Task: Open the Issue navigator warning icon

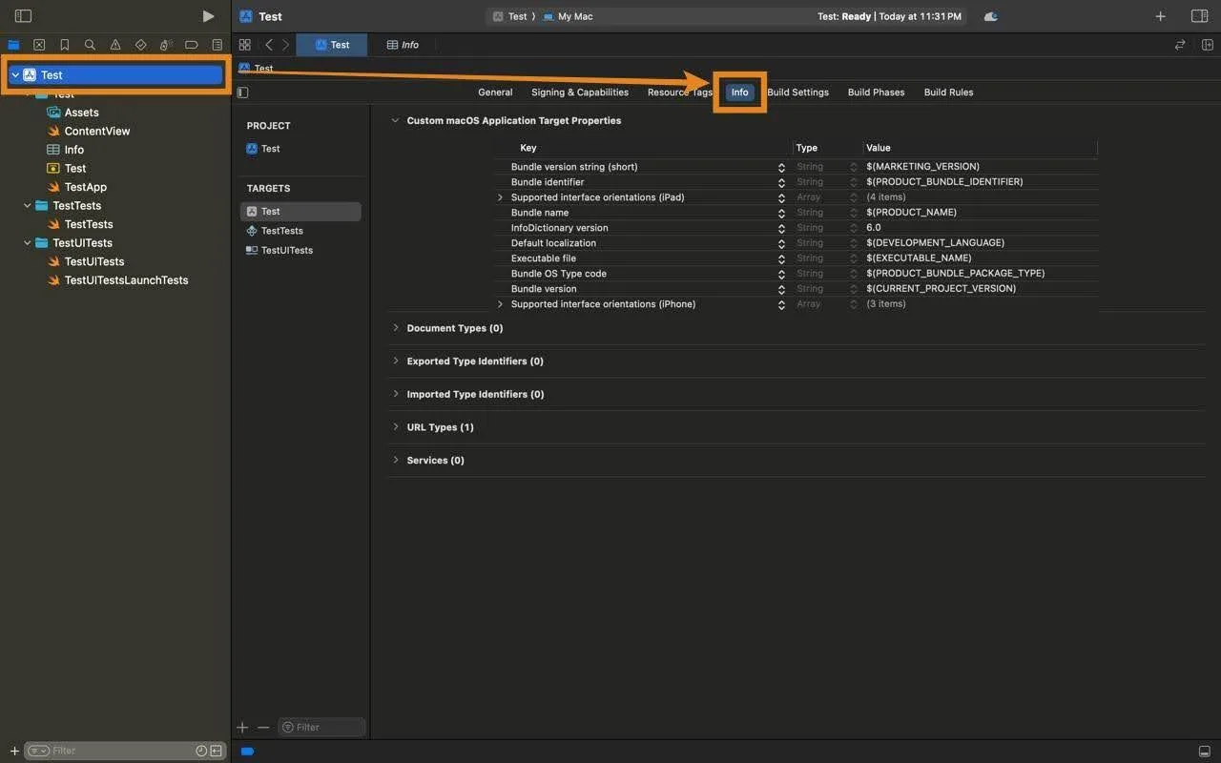Action: (x=115, y=45)
